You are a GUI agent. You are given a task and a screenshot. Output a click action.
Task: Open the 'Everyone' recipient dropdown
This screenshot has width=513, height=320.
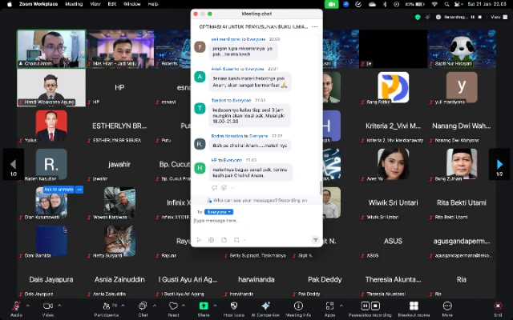pos(219,212)
